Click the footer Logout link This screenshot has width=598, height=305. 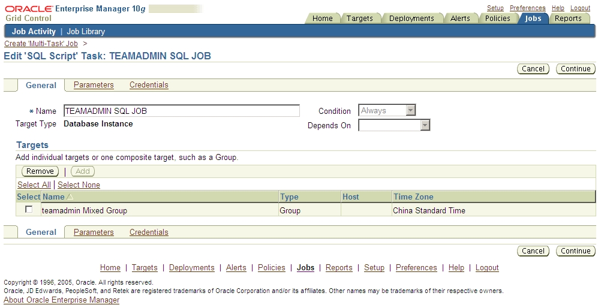[x=487, y=268]
